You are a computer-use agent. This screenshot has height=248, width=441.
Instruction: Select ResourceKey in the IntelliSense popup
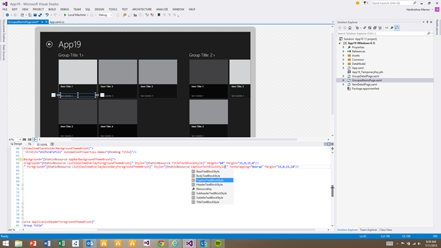tap(204, 189)
